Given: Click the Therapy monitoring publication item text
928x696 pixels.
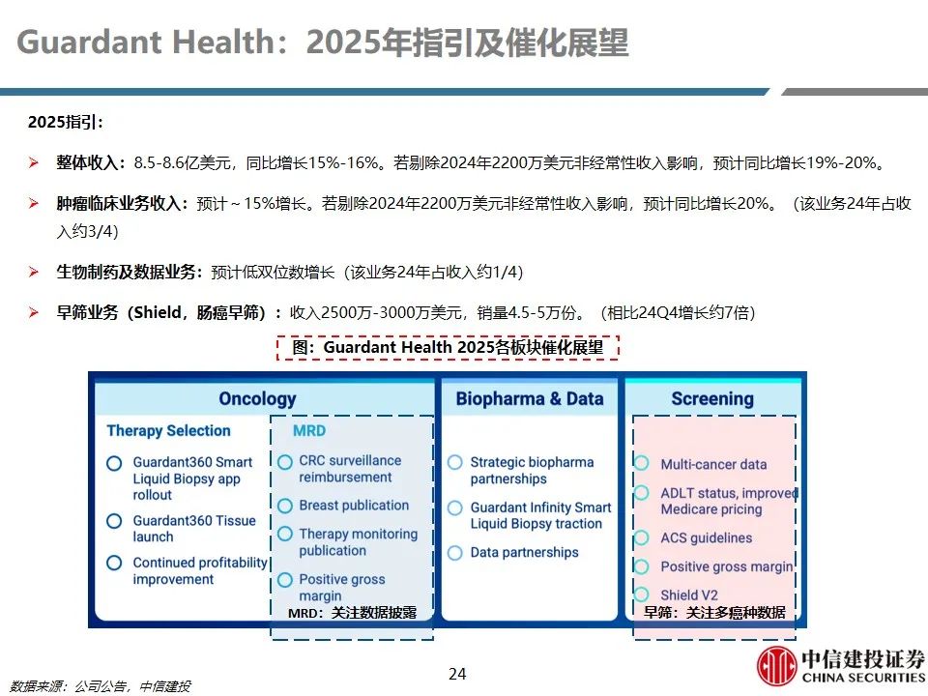Looking at the screenshot, I should [x=358, y=542].
